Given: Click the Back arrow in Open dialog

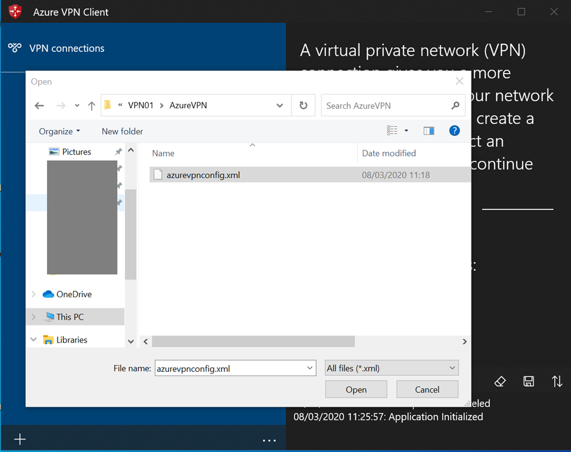Looking at the screenshot, I should click(x=39, y=105).
